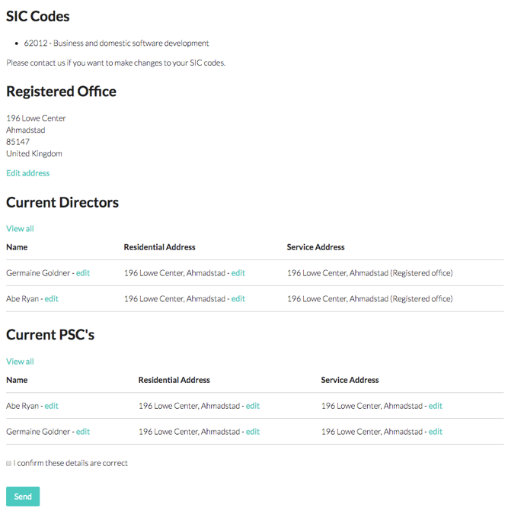Click View all under Current PSC's
Screen dimensions: 524x518
click(20, 362)
